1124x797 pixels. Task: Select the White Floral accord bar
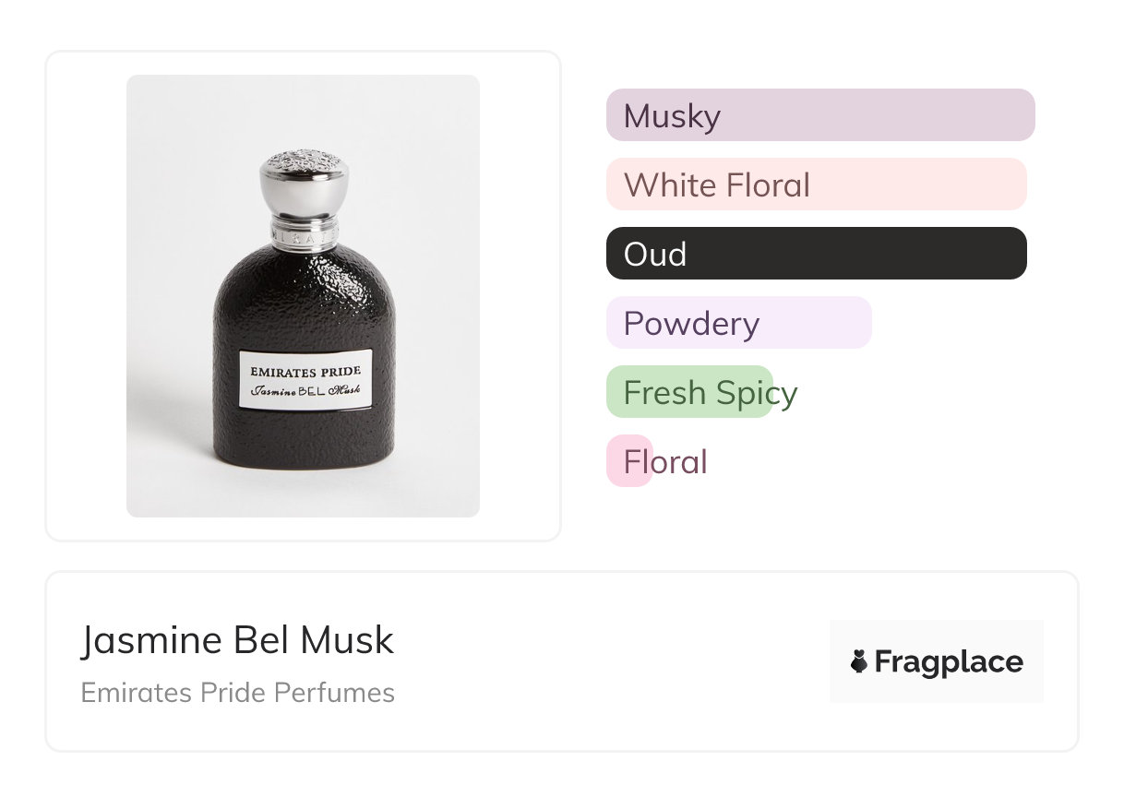(816, 184)
